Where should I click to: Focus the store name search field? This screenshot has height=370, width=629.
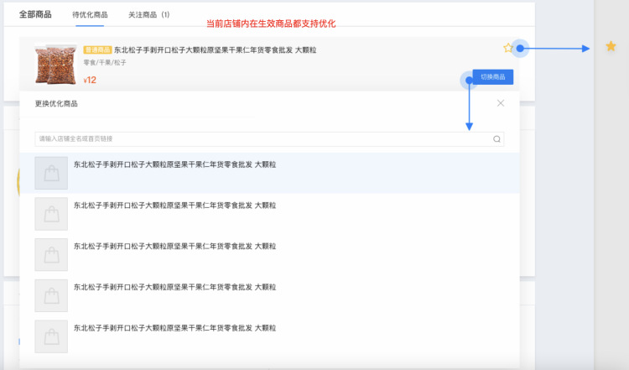(260, 139)
